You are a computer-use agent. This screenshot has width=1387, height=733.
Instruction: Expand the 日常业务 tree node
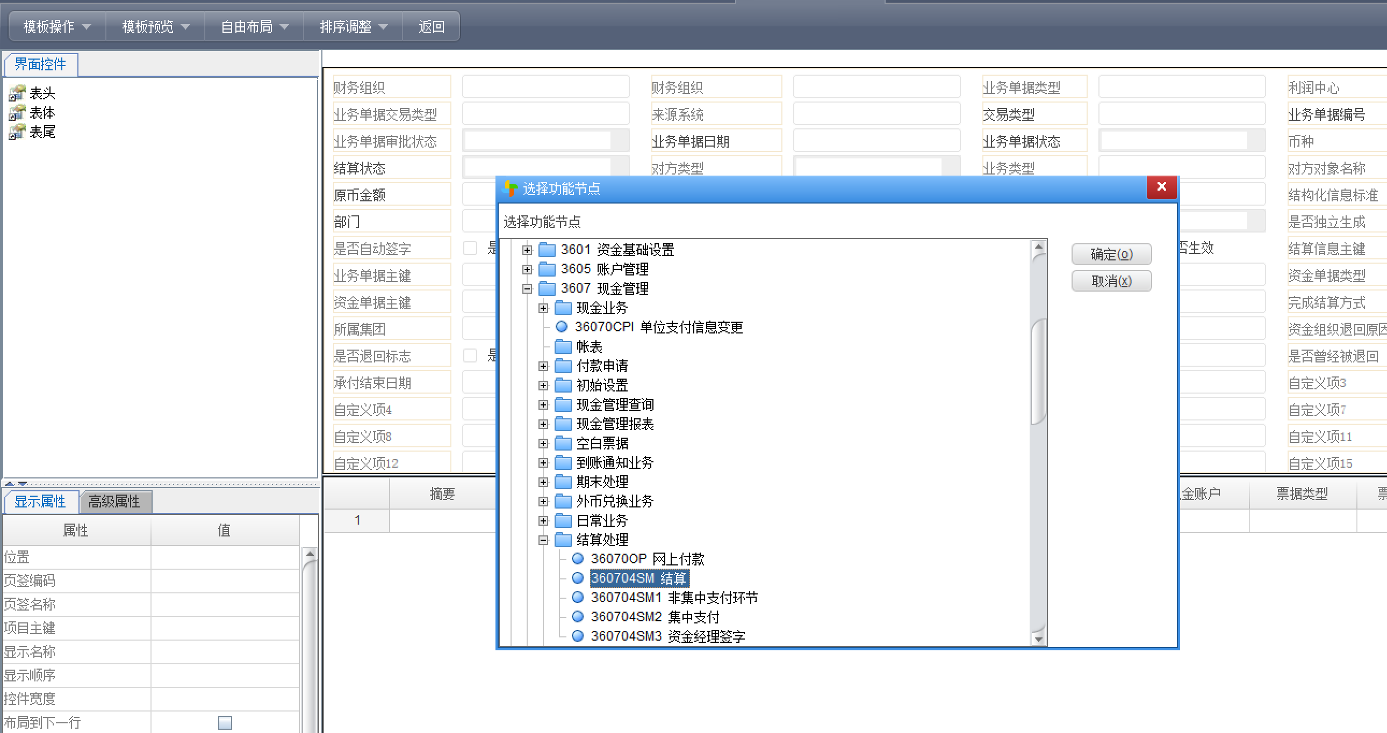point(543,521)
